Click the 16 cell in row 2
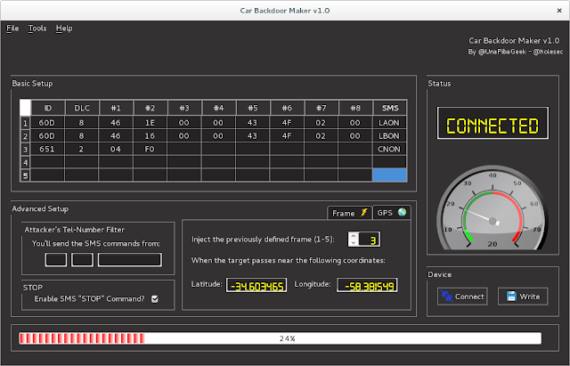The width and height of the screenshot is (570, 366). [x=150, y=136]
